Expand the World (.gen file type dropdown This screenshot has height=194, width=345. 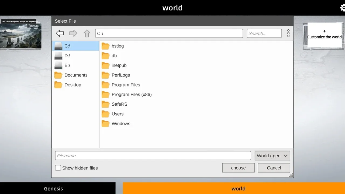[272, 156]
